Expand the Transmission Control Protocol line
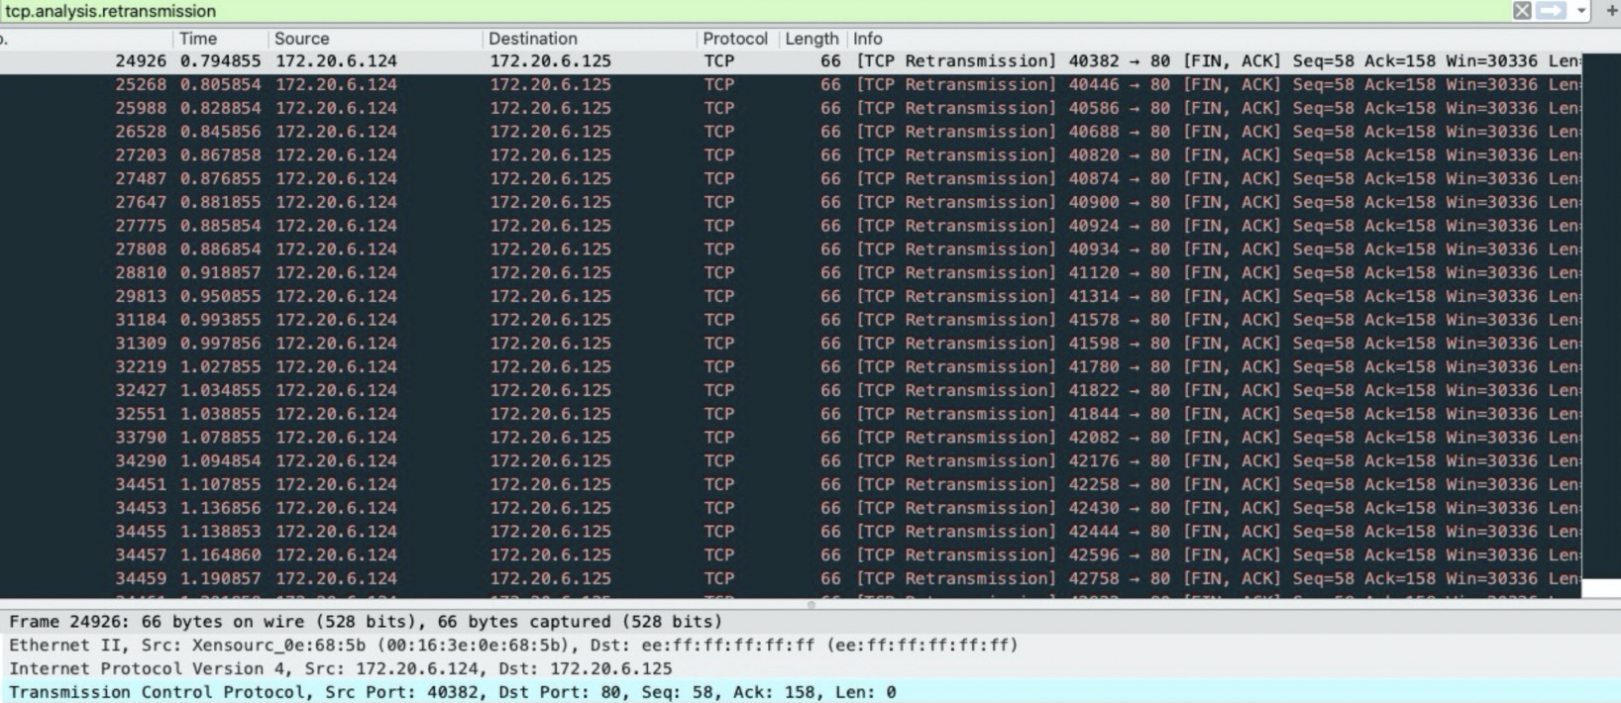1621x703 pixels. [x=810, y=692]
